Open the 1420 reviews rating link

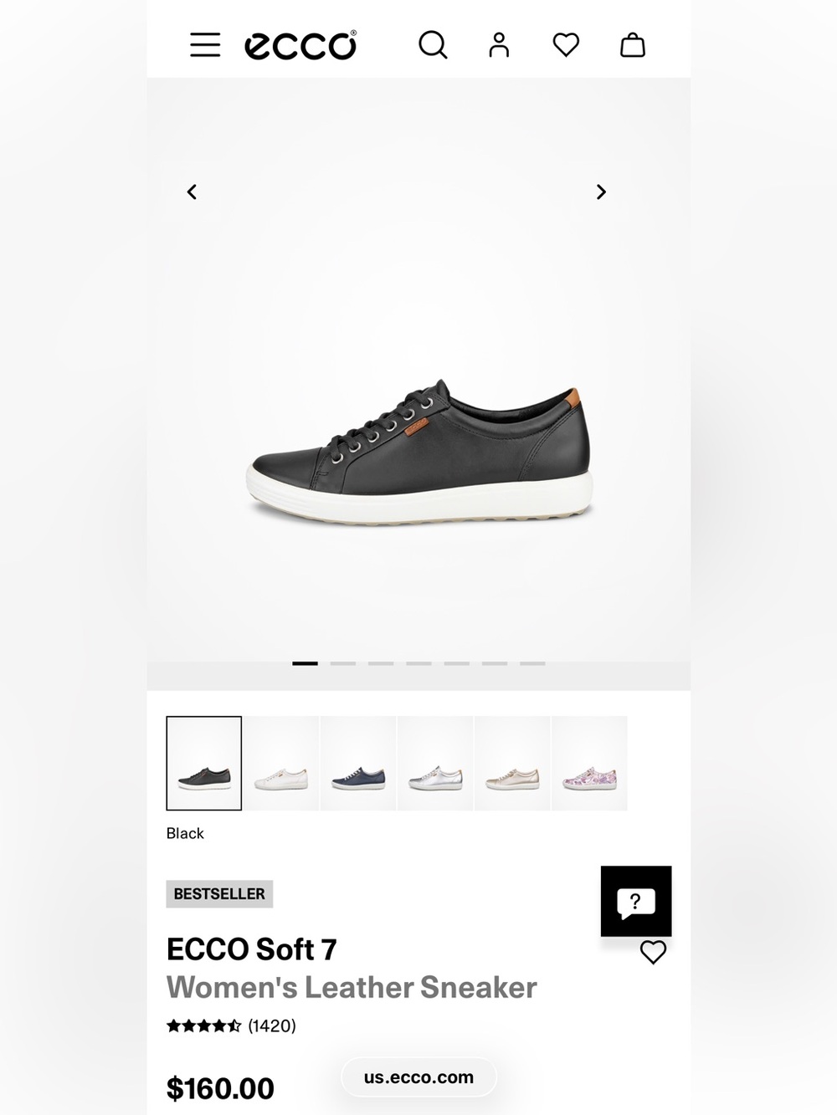click(231, 1025)
